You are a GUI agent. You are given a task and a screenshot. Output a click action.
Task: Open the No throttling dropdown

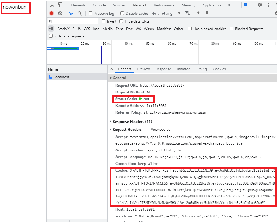click(166, 13)
